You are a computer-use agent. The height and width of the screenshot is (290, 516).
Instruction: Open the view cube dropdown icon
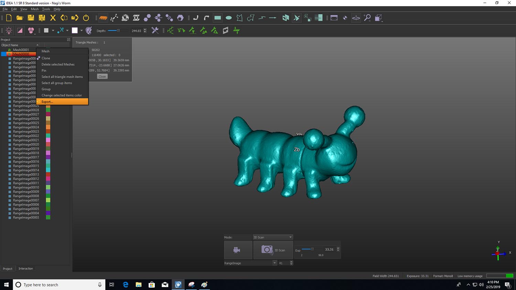coord(378,18)
